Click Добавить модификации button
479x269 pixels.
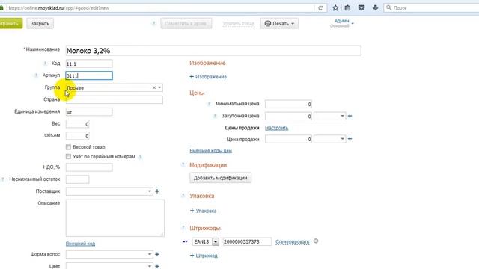[220, 178]
